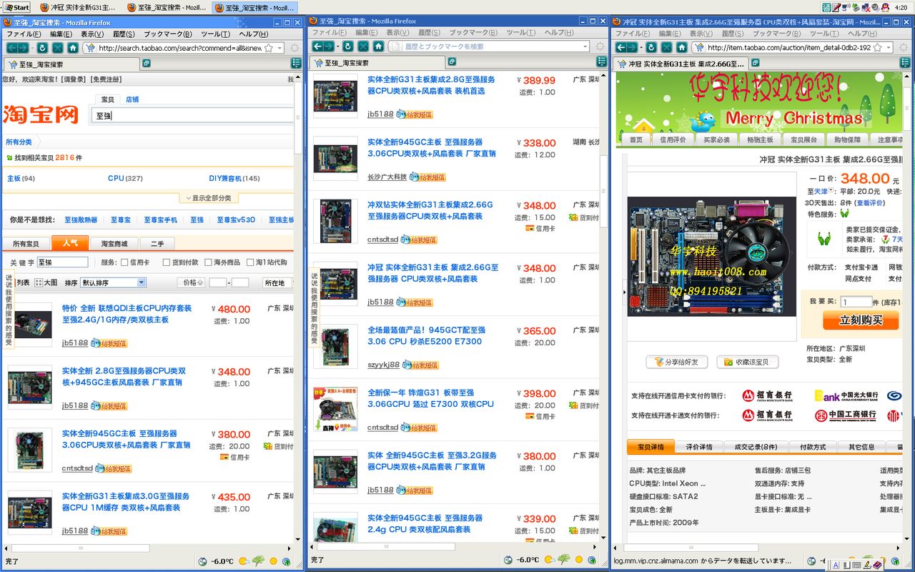The width and height of the screenshot is (915, 572).
Task: Open the 所在地 location dropdown
Action: coord(278,282)
